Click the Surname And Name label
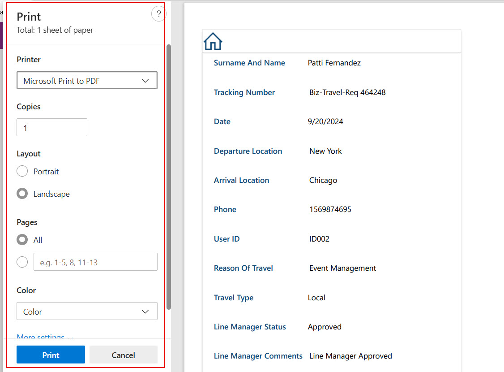 click(x=249, y=63)
